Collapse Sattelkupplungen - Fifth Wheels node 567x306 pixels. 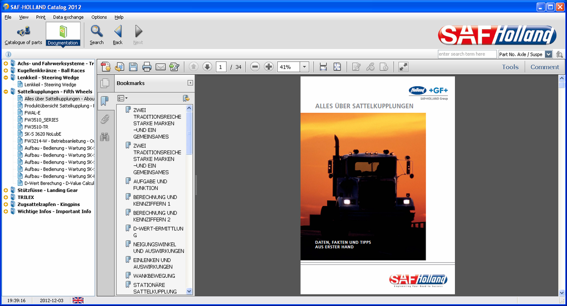[x=6, y=92]
